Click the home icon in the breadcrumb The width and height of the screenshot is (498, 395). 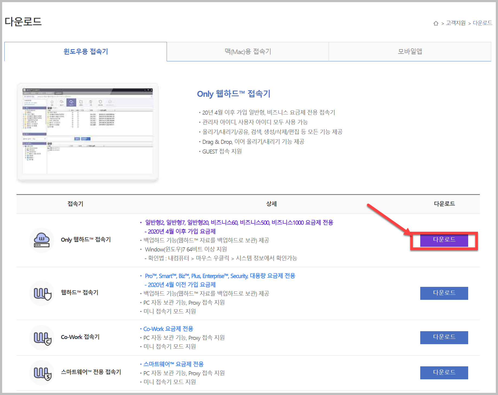click(x=436, y=23)
